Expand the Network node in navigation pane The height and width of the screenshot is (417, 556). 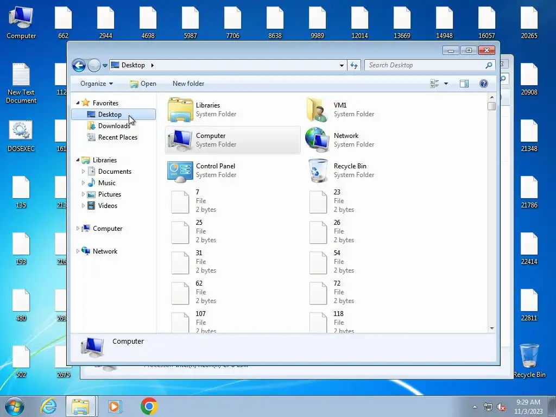tap(78, 251)
